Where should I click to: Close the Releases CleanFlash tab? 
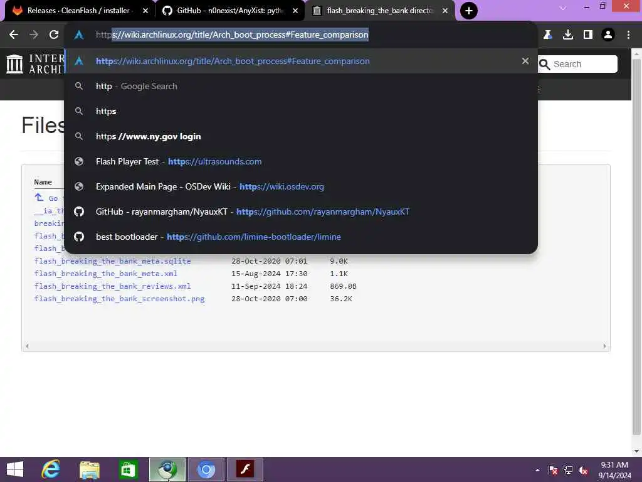pos(145,11)
